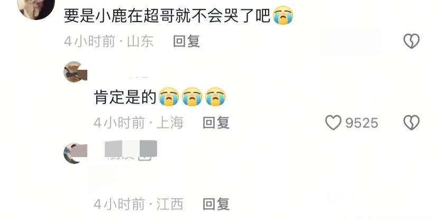The height and width of the screenshot is (220, 438).
Task: Click the last crying emoji after 肯定是的
Action: (215, 97)
